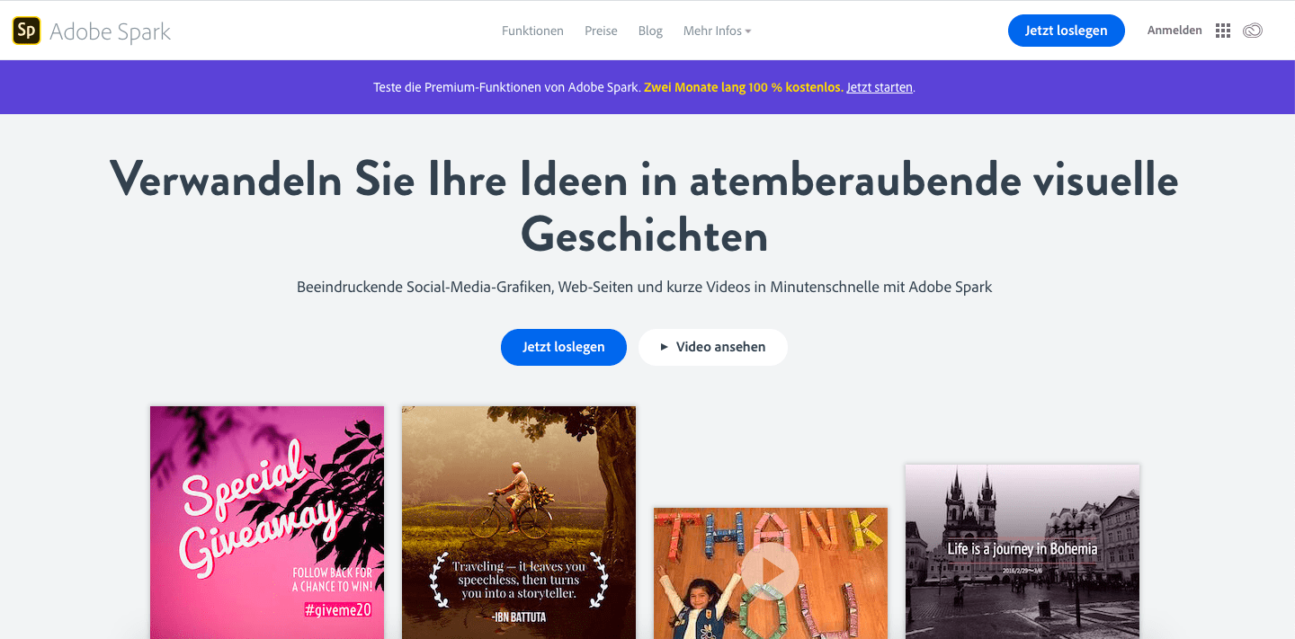Click Anmelden to sign in

1174,31
